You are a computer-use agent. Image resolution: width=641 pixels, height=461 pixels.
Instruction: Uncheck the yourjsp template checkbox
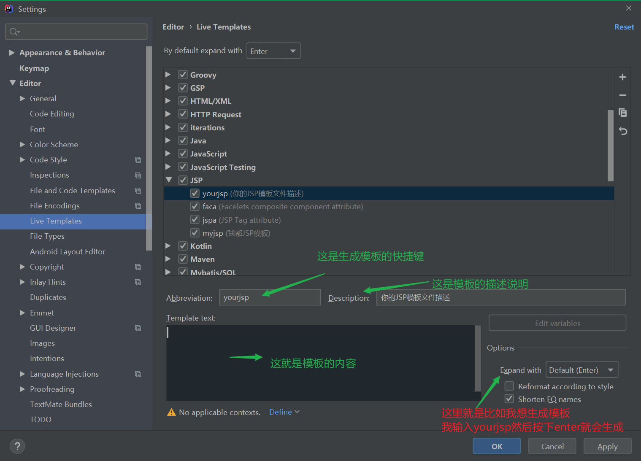[195, 193]
